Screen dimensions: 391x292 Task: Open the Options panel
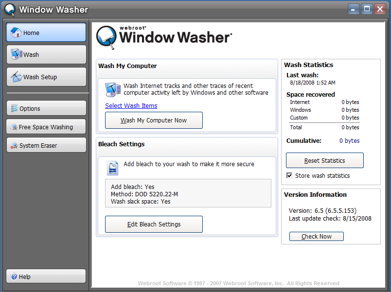pyautogui.click(x=46, y=108)
